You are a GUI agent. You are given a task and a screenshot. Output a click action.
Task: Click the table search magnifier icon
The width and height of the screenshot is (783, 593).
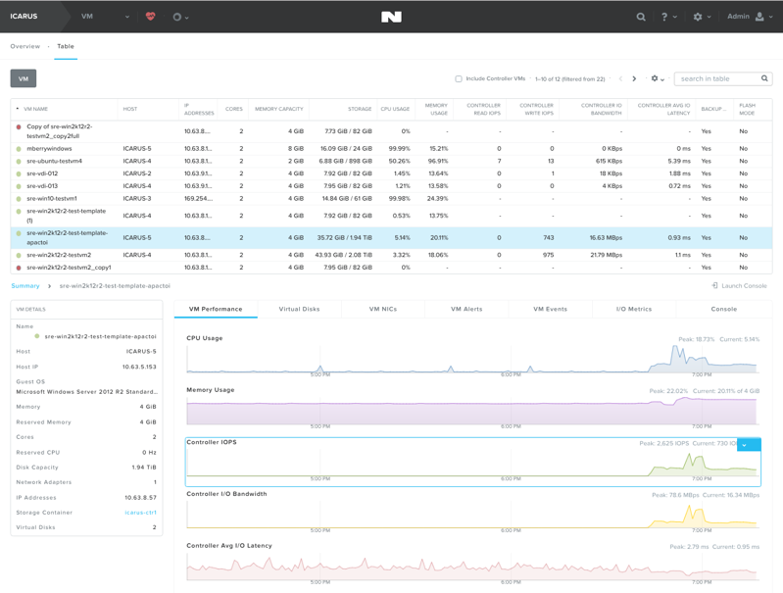pos(764,78)
